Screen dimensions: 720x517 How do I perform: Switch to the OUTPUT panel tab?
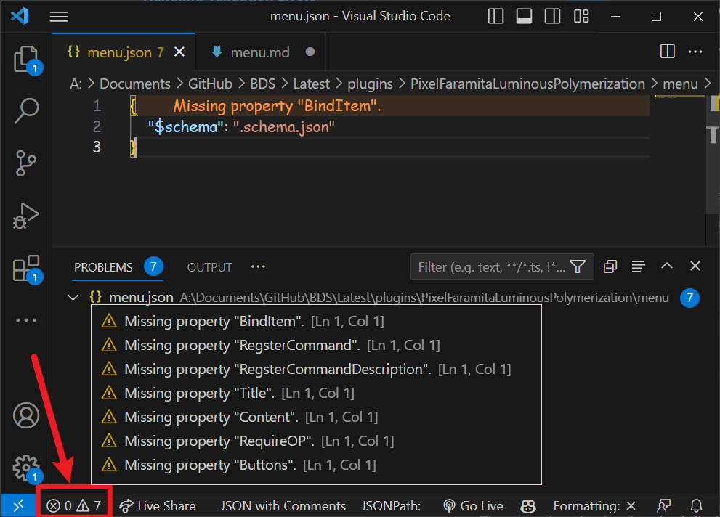click(209, 267)
